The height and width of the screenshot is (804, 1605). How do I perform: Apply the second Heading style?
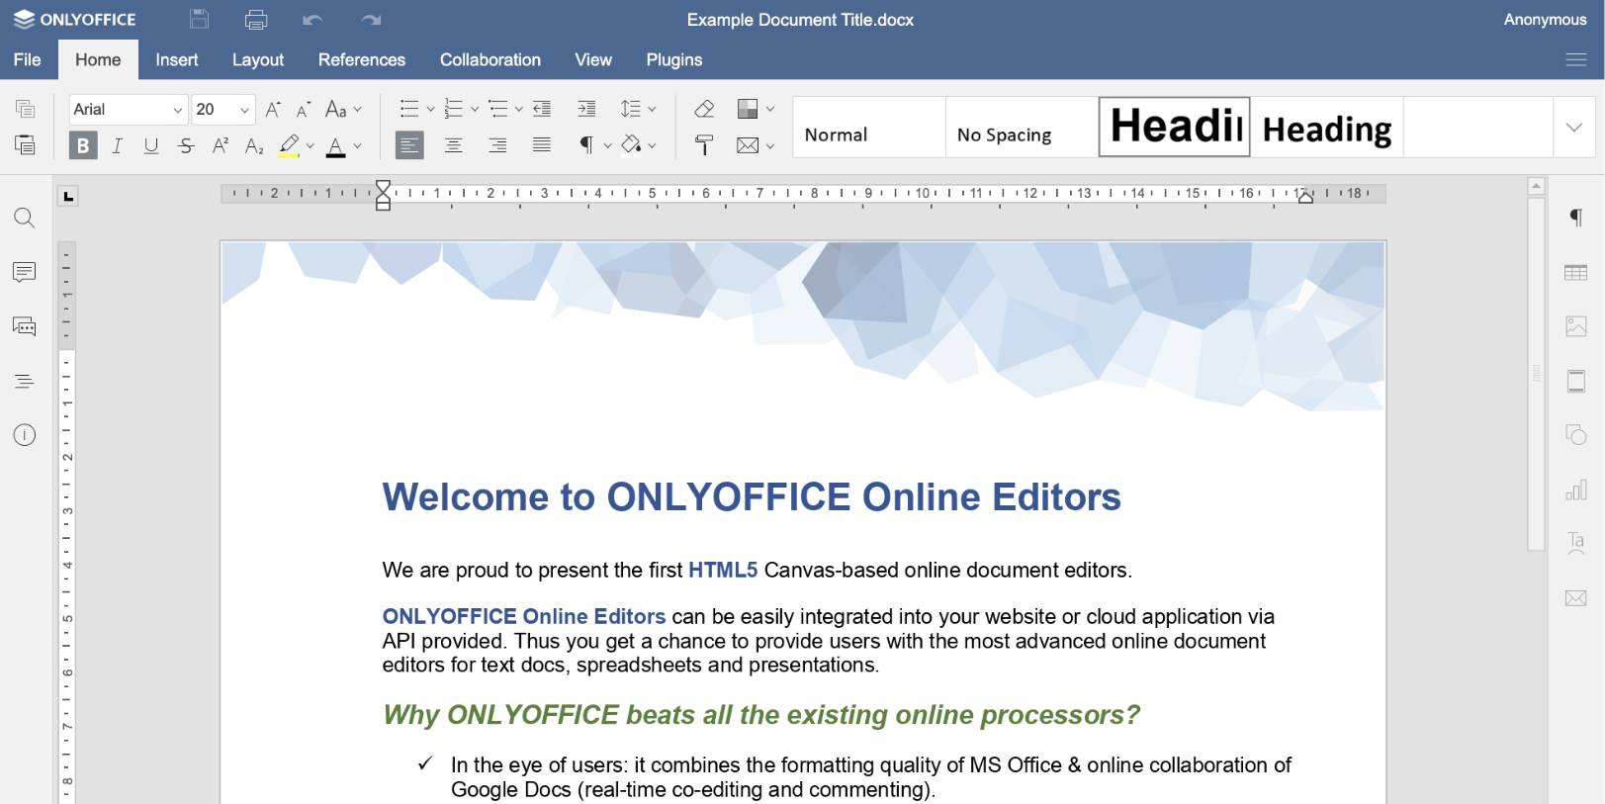tap(1327, 127)
